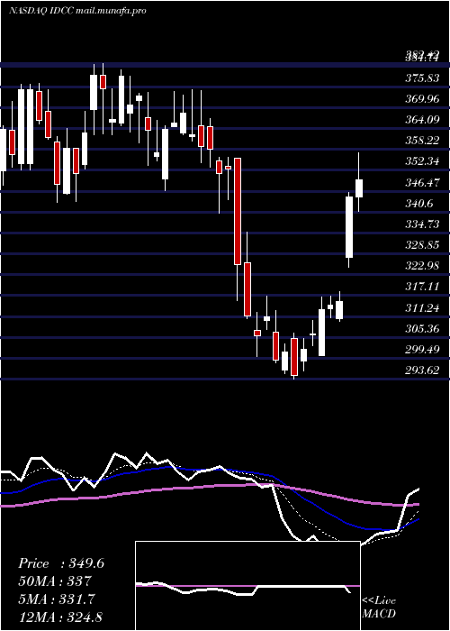Select the 375.83 price axis label
450x631 pixels.
point(422,78)
